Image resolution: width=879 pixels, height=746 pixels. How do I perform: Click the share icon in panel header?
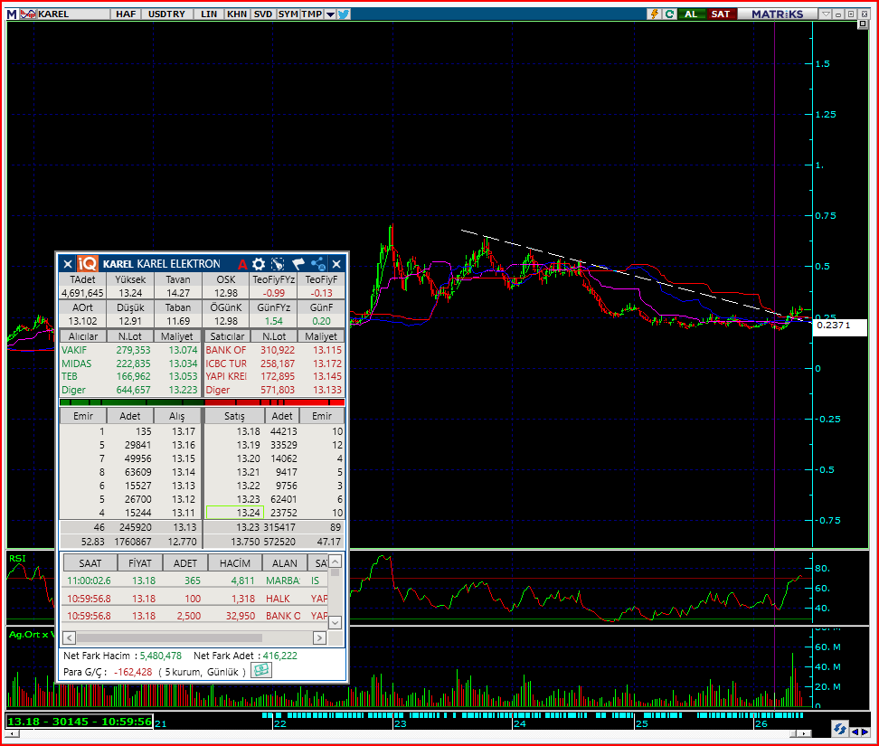coord(317,264)
